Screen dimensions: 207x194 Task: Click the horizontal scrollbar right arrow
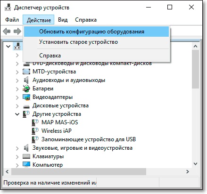tap(187, 171)
